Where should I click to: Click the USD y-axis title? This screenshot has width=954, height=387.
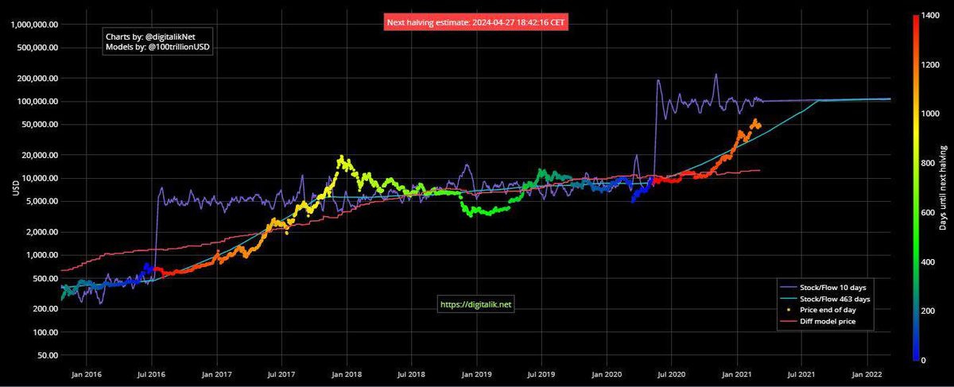[x=14, y=189]
